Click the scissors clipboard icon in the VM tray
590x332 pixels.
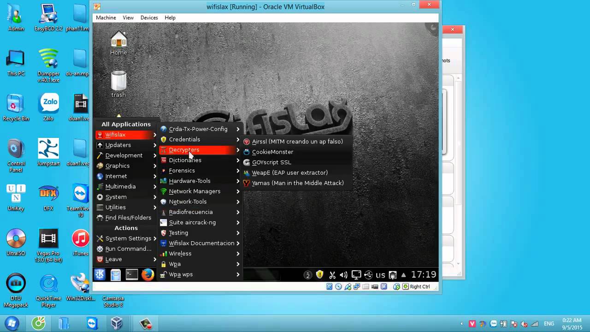tap(332, 275)
